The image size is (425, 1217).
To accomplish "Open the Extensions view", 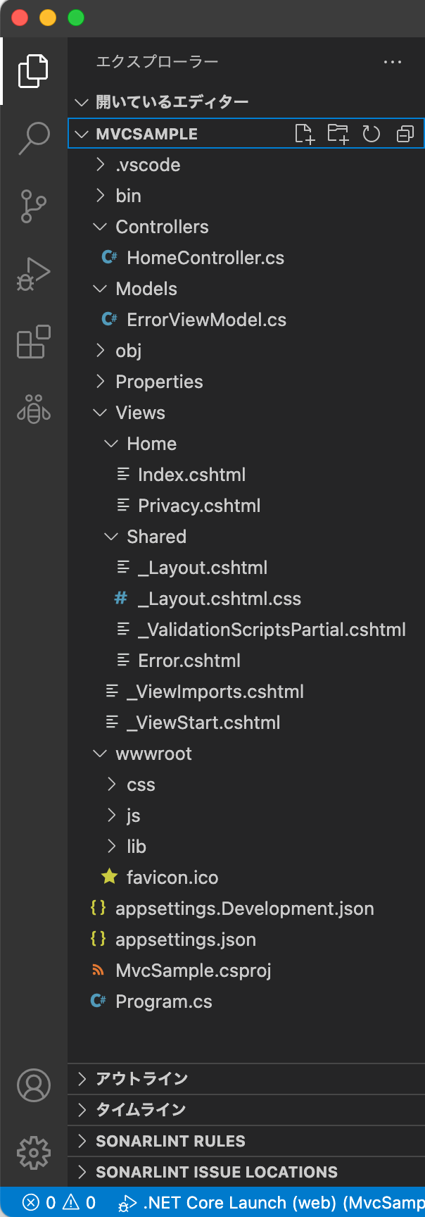I will (x=33, y=342).
